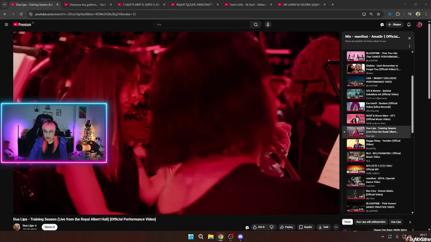Play BTS IDOL Official MV
The width and height of the screenshot is (431, 242).
pos(376,169)
